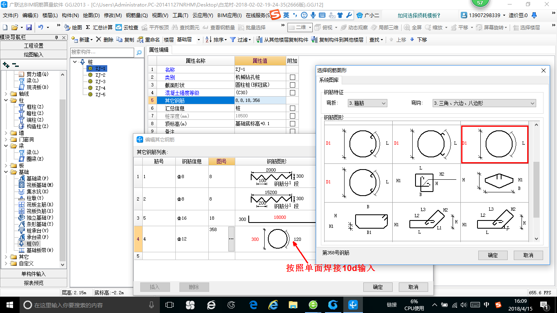Open the 二维 view mode dropdown

pyautogui.click(x=300, y=27)
